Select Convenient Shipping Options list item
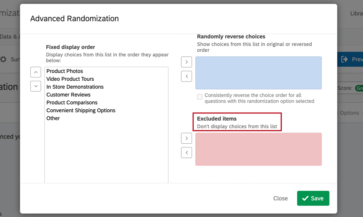363x217 pixels. [x=81, y=111]
